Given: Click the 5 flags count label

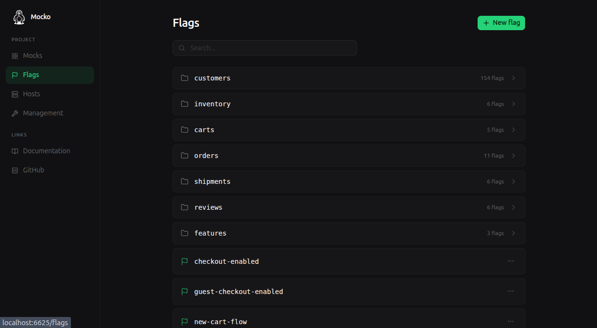Looking at the screenshot, I should (495, 130).
